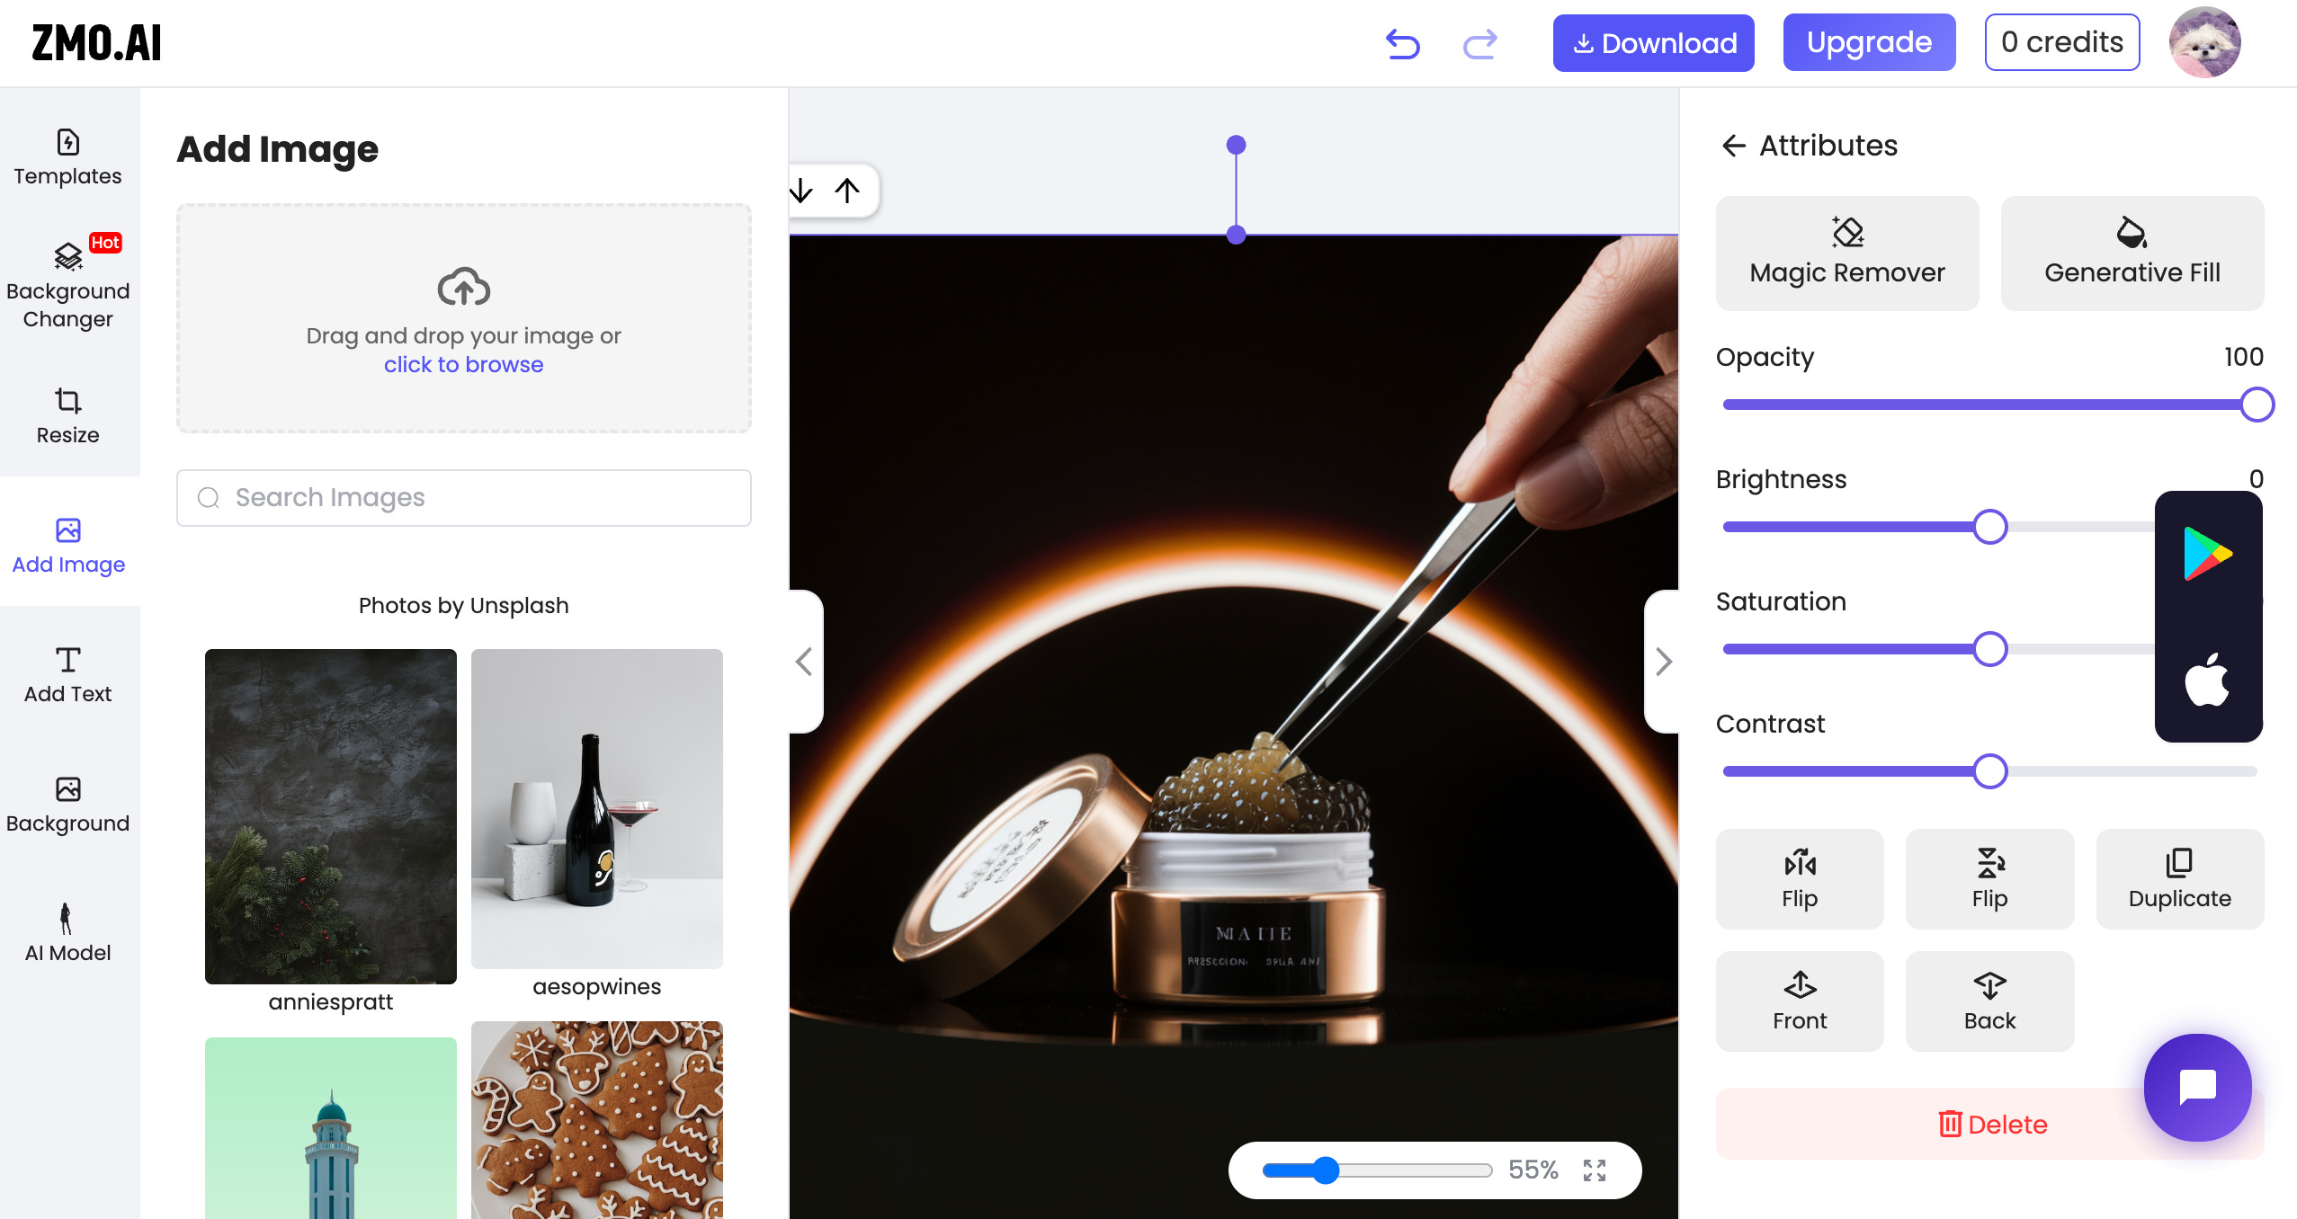The image size is (2297, 1219).
Task: Collapse the left panel chevron
Action: coord(804,662)
